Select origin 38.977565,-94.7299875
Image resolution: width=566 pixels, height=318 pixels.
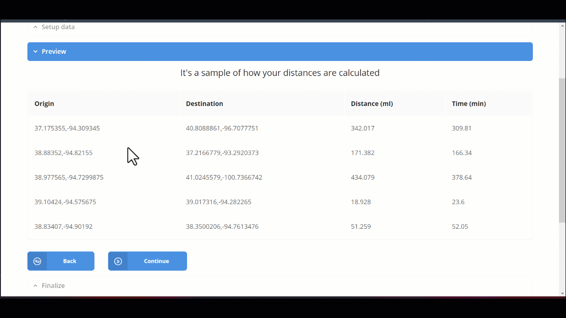[69, 178]
